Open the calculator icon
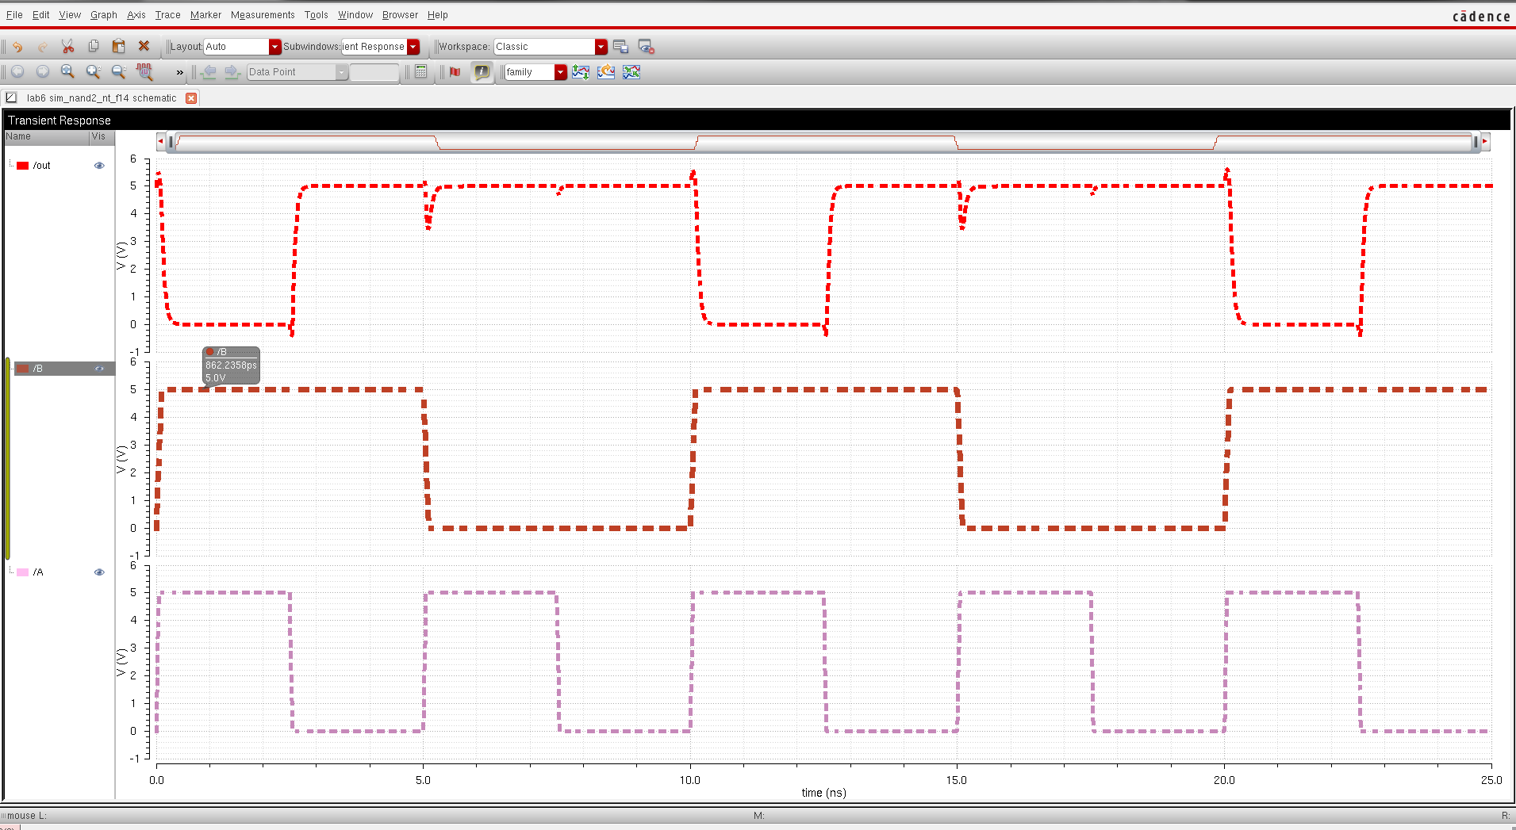Viewport: 1516px width, 830px height. point(421,72)
